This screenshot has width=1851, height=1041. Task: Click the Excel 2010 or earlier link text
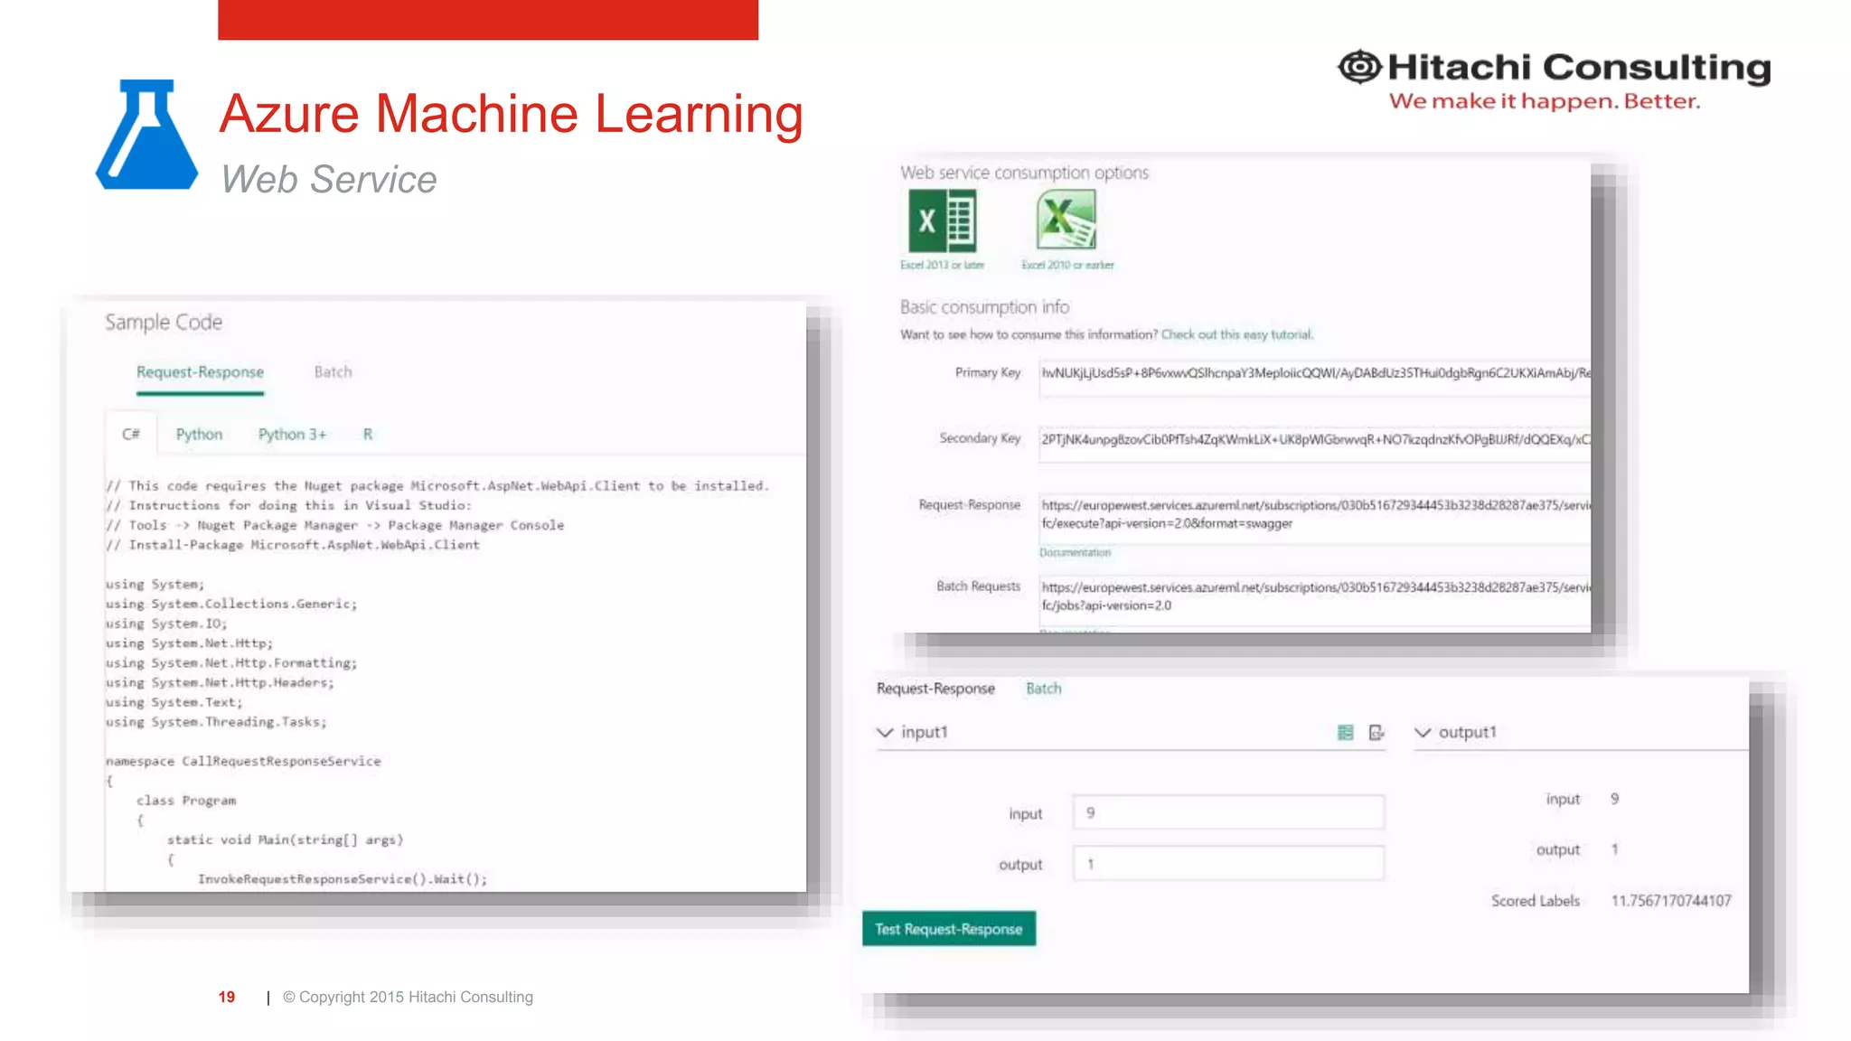[1067, 265]
